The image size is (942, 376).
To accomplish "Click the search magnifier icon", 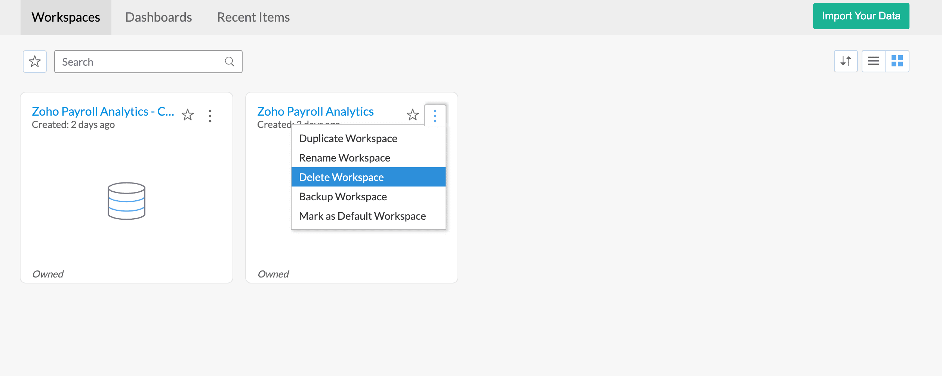I will [229, 61].
